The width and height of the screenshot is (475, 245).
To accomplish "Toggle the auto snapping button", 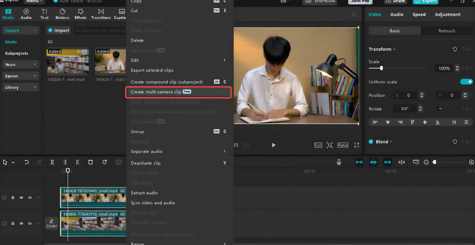I will click(x=373, y=162).
